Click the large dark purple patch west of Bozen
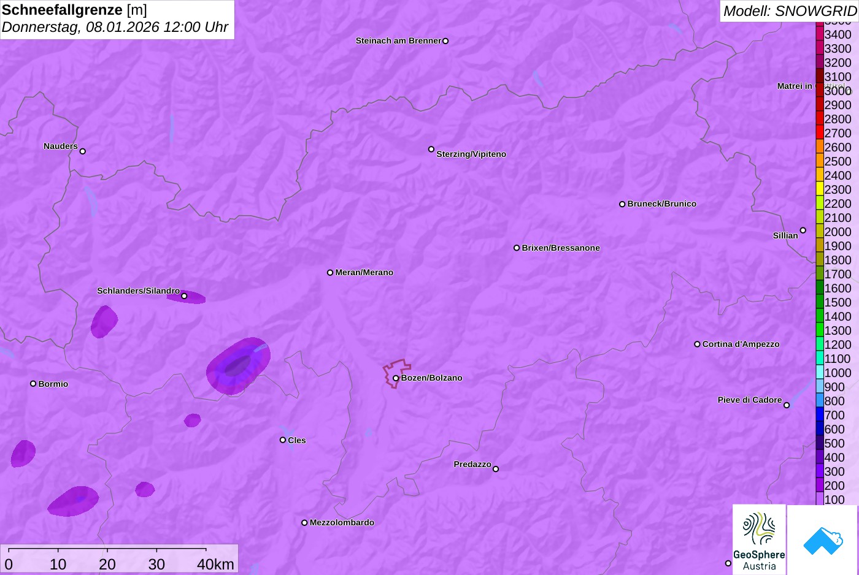This screenshot has height=575, width=859. [238, 366]
